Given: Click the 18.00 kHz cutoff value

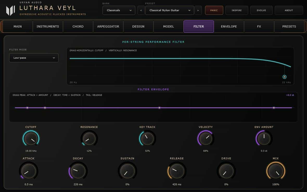Looking at the screenshot, I should point(31,151).
